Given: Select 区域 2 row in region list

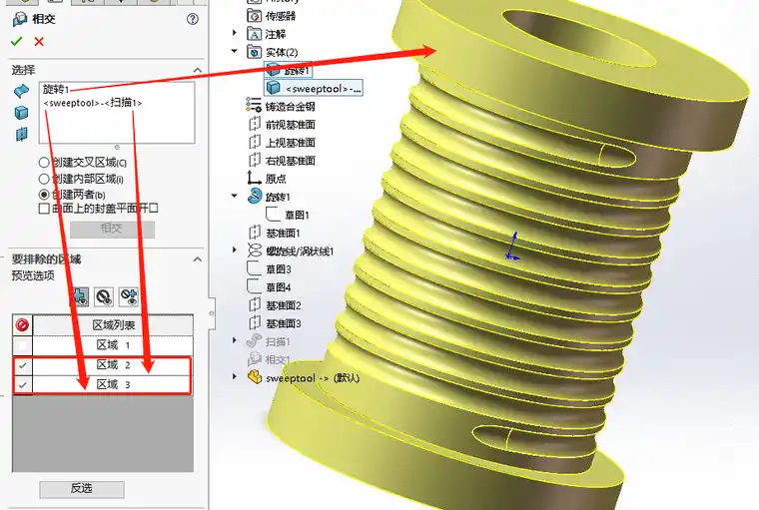Looking at the screenshot, I should pyautogui.click(x=113, y=365).
